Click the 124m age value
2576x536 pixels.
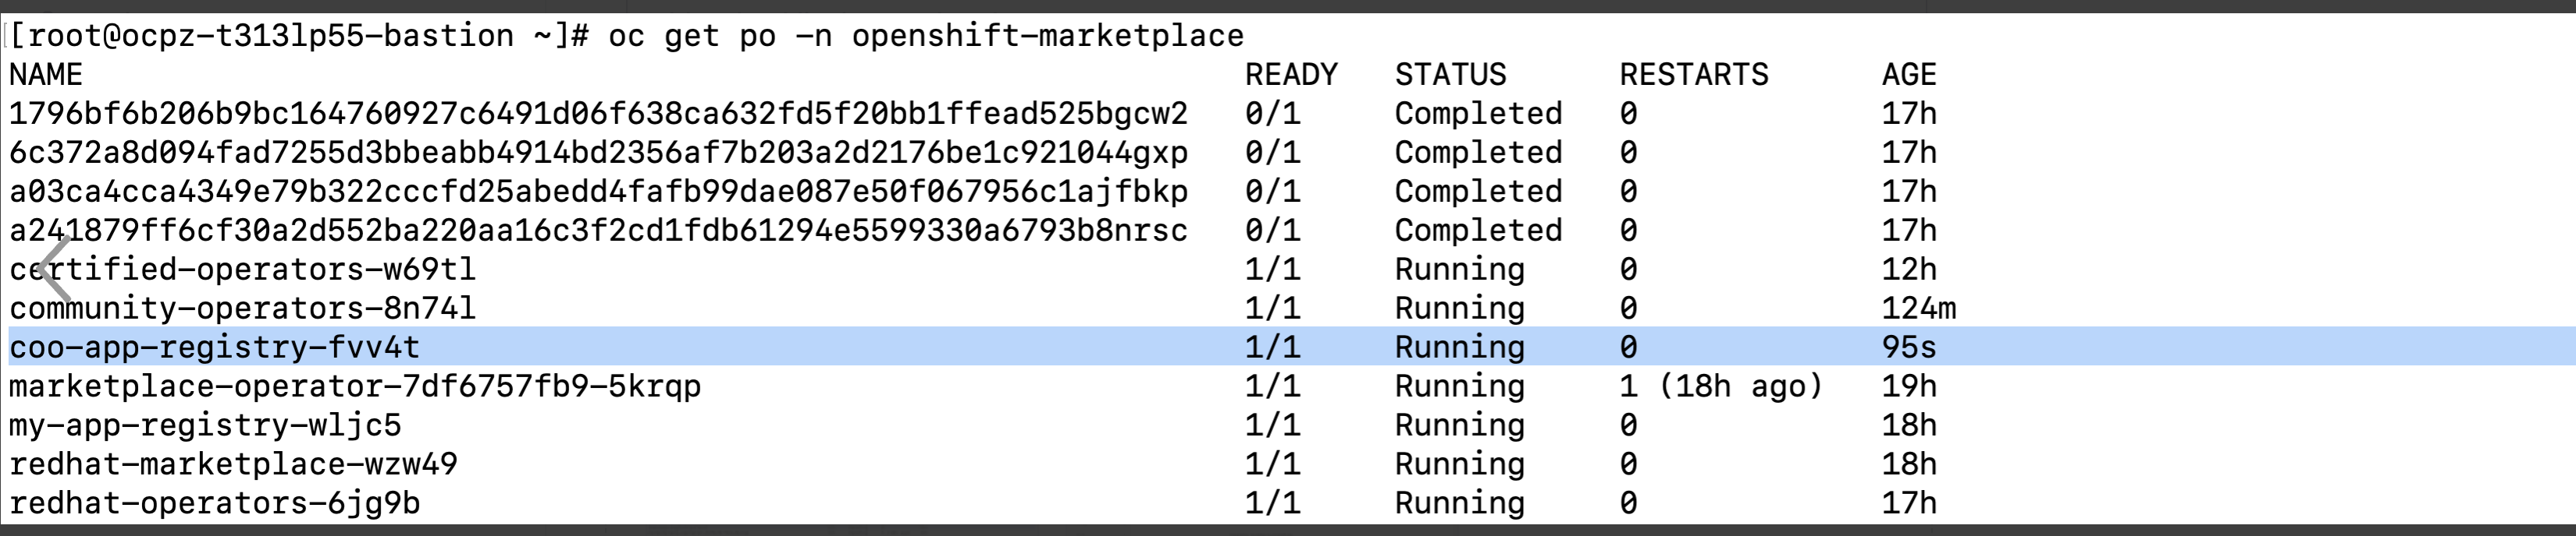1918,309
